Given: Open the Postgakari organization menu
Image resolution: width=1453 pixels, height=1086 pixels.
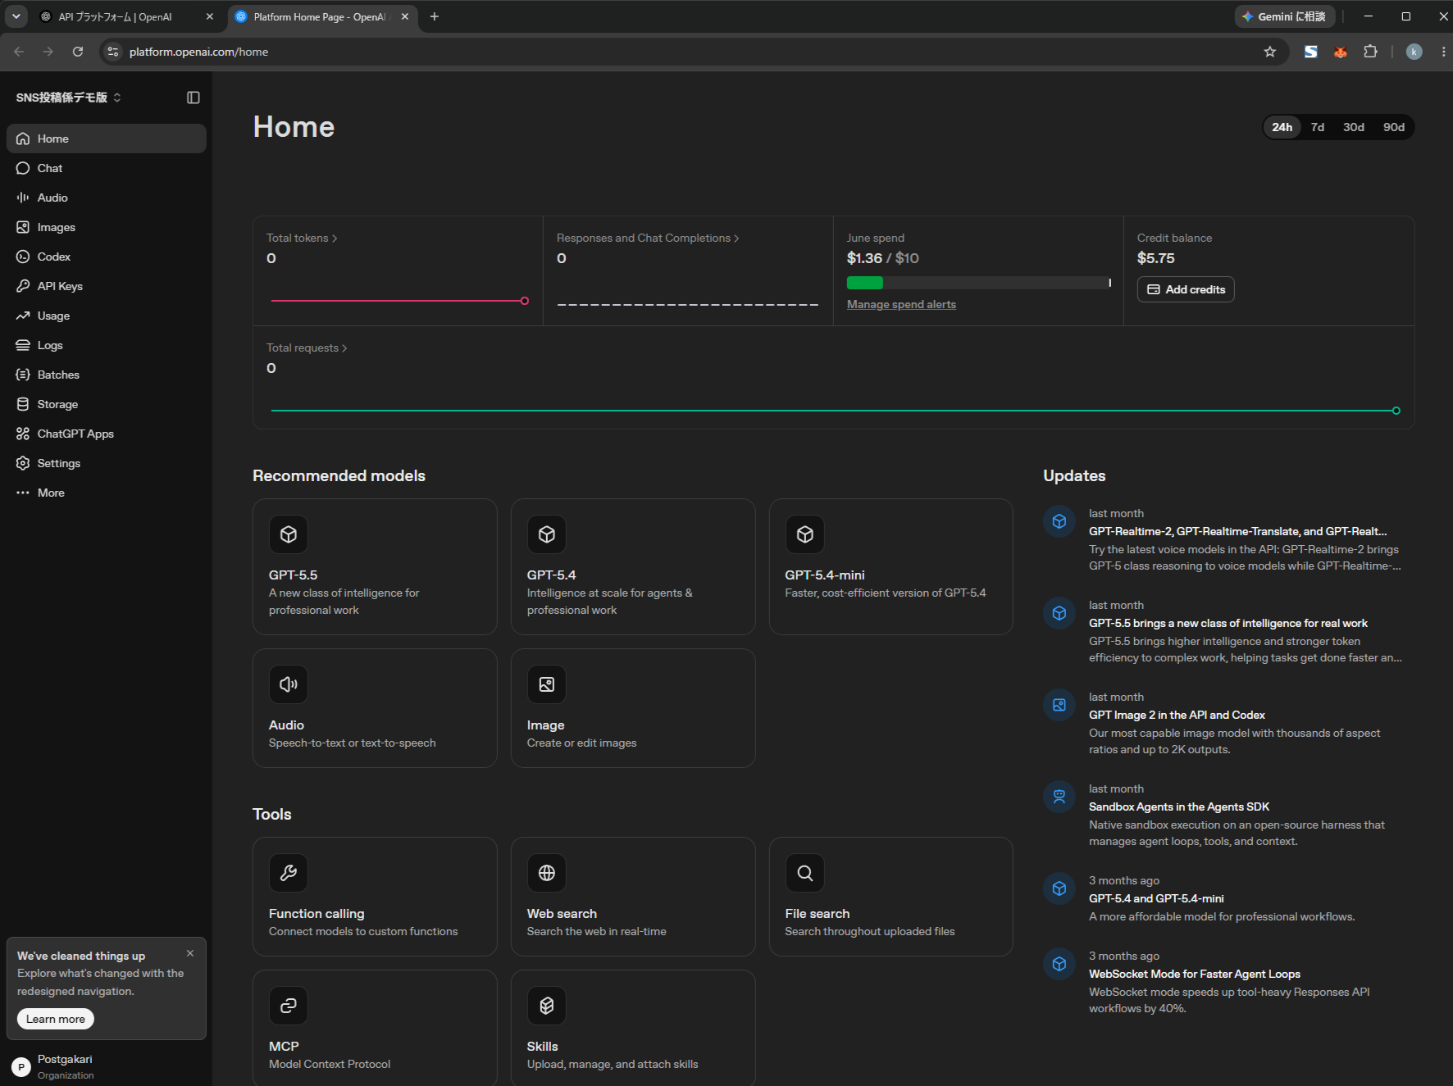Looking at the screenshot, I should (x=107, y=1066).
